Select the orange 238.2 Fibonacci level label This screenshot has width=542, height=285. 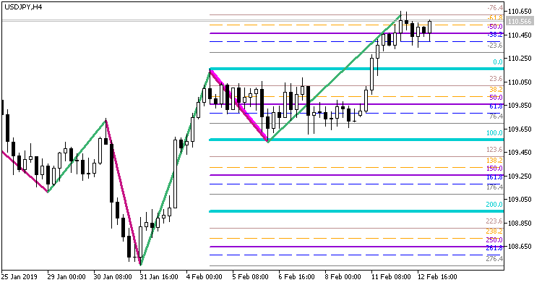point(494,231)
